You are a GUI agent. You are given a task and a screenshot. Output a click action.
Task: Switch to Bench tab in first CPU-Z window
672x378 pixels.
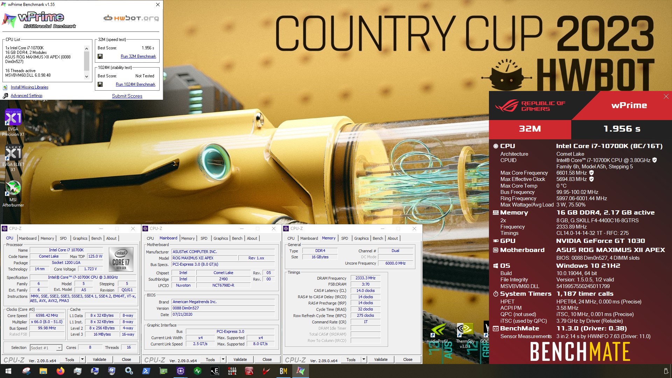[x=96, y=238]
